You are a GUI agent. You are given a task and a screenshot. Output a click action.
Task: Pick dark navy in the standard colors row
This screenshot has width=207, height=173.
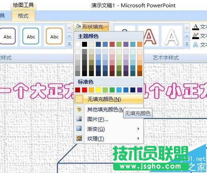133,90
